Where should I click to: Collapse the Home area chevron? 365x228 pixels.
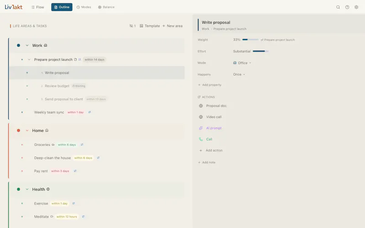click(27, 130)
